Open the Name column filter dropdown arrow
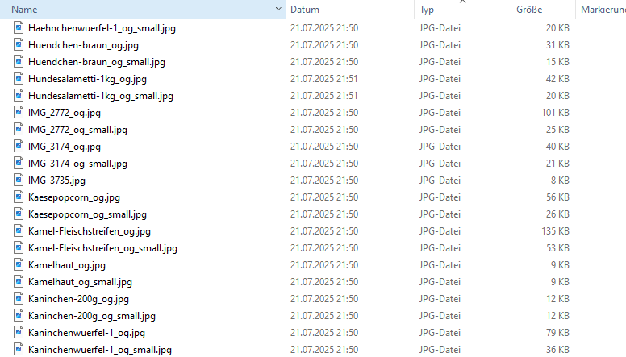 point(278,9)
